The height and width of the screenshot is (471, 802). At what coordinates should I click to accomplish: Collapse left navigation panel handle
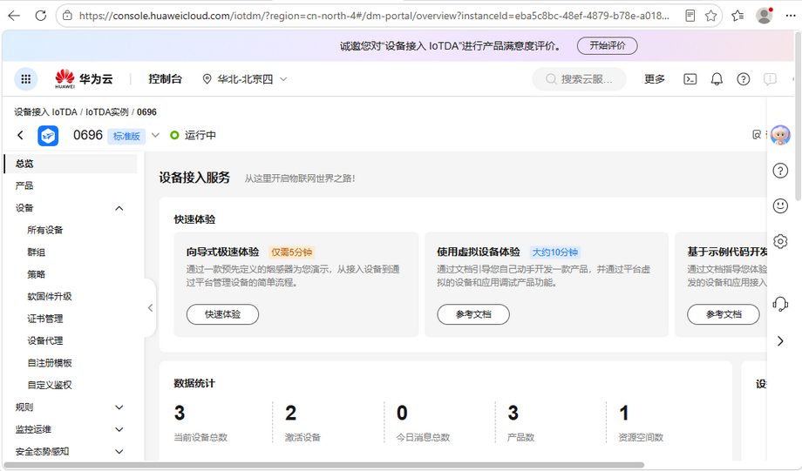click(x=150, y=307)
